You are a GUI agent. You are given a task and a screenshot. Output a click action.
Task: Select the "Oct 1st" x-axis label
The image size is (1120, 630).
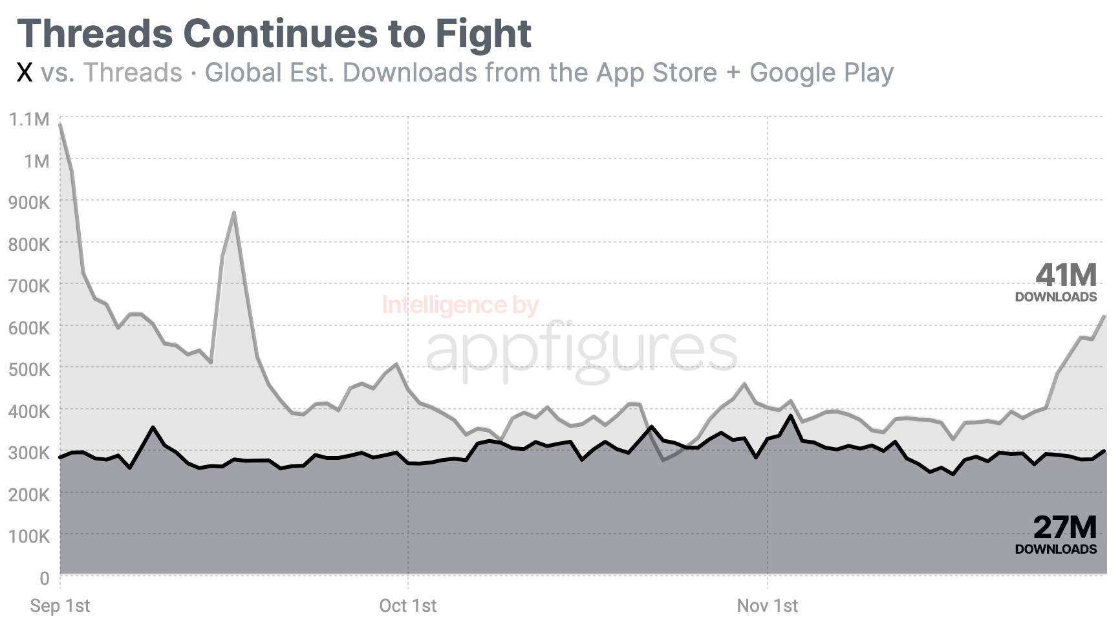point(408,606)
